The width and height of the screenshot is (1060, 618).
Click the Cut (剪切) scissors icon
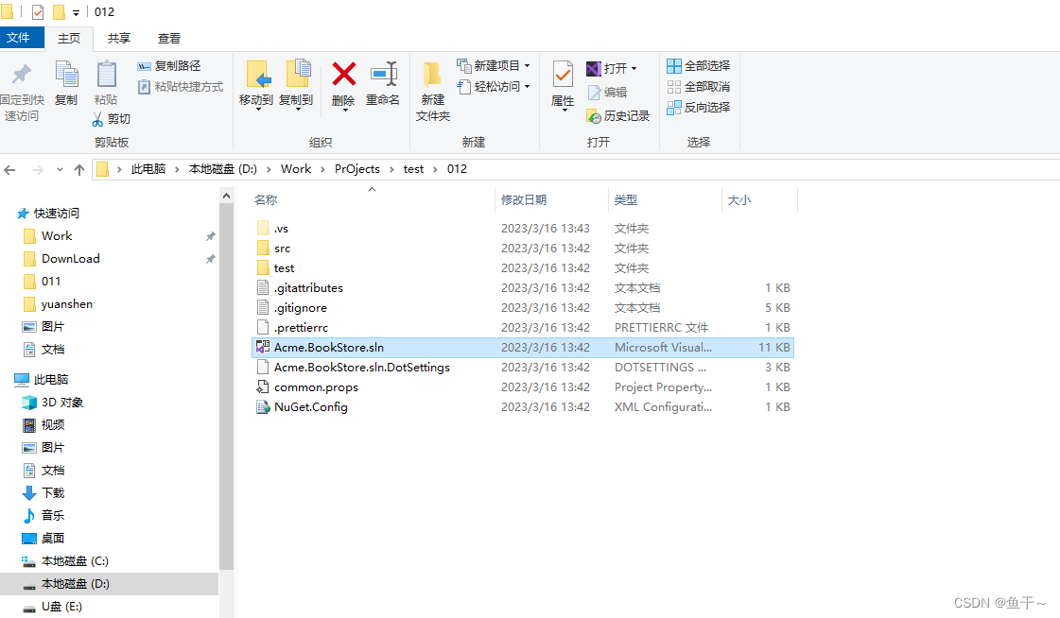click(97, 119)
